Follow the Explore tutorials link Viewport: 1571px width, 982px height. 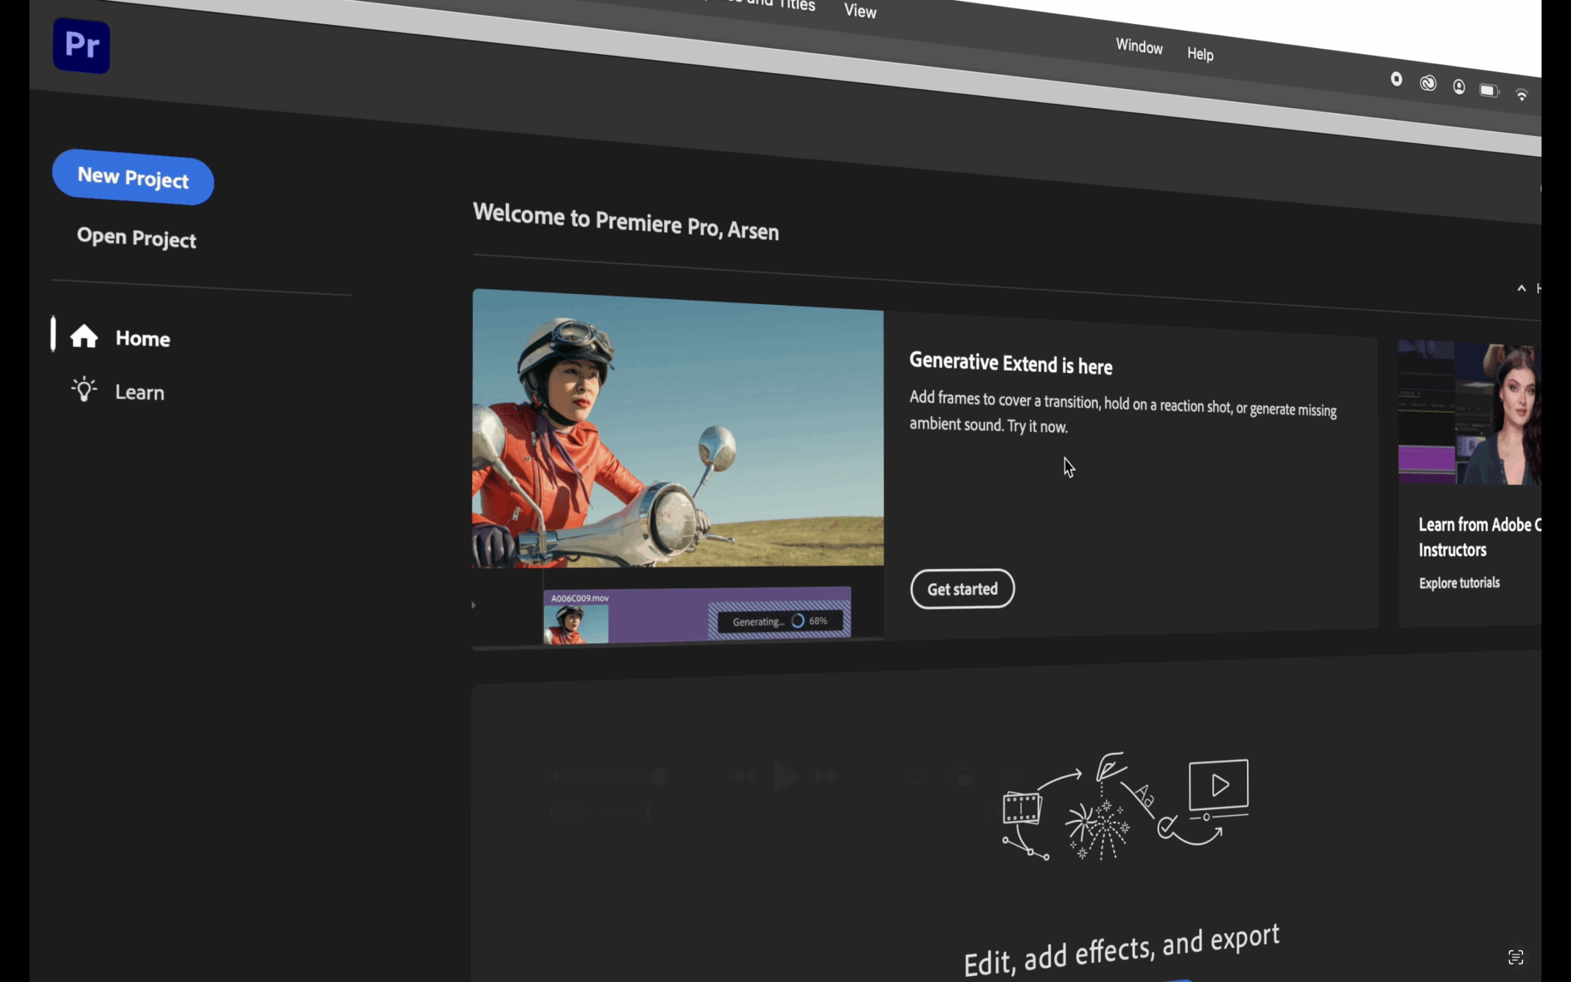tap(1459, 582)
